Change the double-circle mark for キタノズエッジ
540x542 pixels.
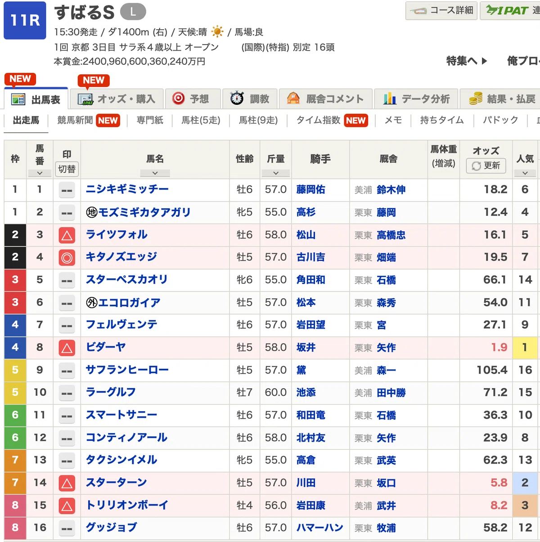point(67,258)
